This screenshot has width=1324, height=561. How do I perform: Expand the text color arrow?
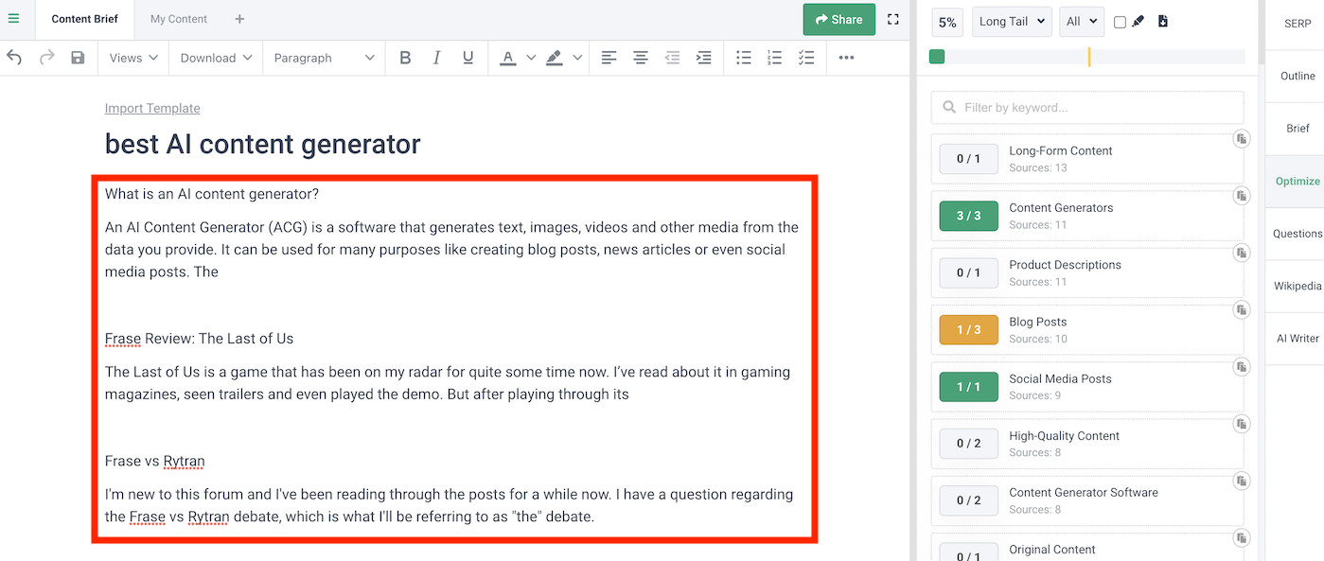click(x=531, y=58)
